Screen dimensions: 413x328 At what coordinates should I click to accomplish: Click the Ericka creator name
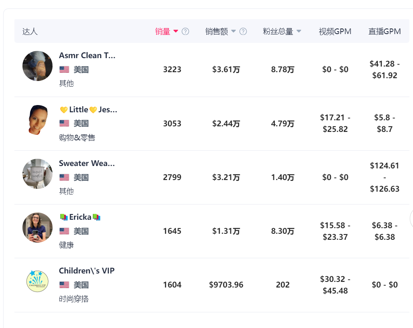tap(80, 217)
